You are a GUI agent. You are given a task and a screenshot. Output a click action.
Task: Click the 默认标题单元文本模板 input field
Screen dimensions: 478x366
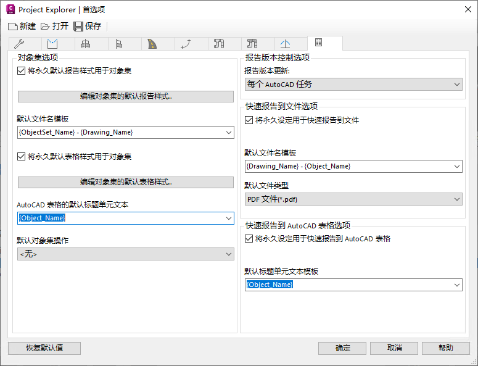click(353, 285)
